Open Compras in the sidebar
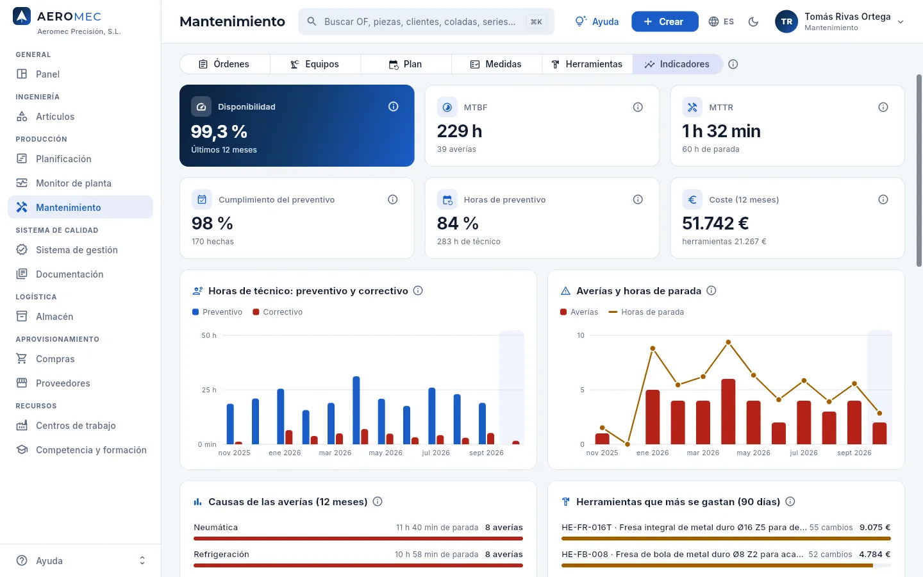 (x=80, y=359)
